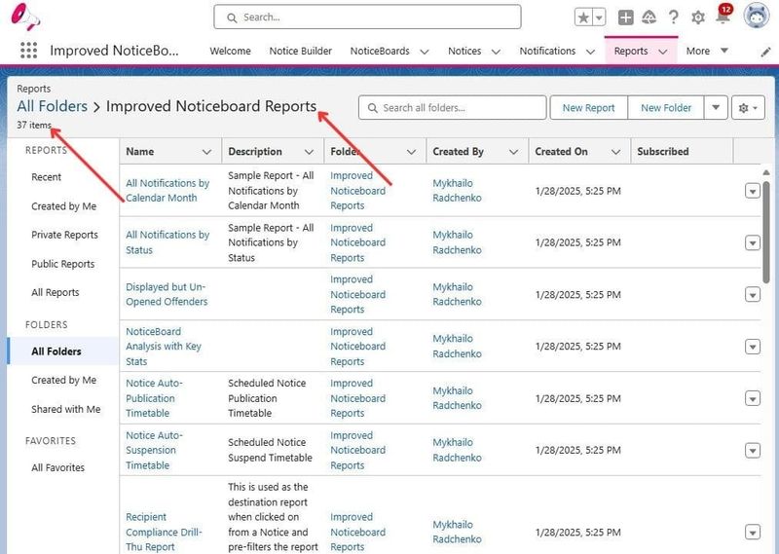This screenshot has height=554, width=779.
Task: Open row actions for Recipient Compliance Drill-Thu Report
Action: click(x=752, y=533)
